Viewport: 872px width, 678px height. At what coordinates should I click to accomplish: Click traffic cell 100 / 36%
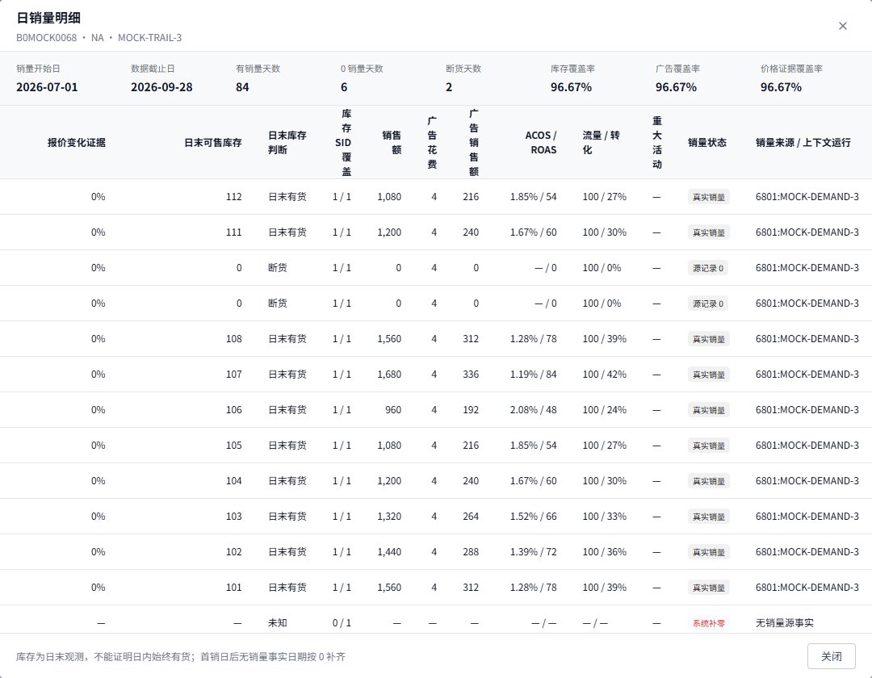(x=605, y=552)
